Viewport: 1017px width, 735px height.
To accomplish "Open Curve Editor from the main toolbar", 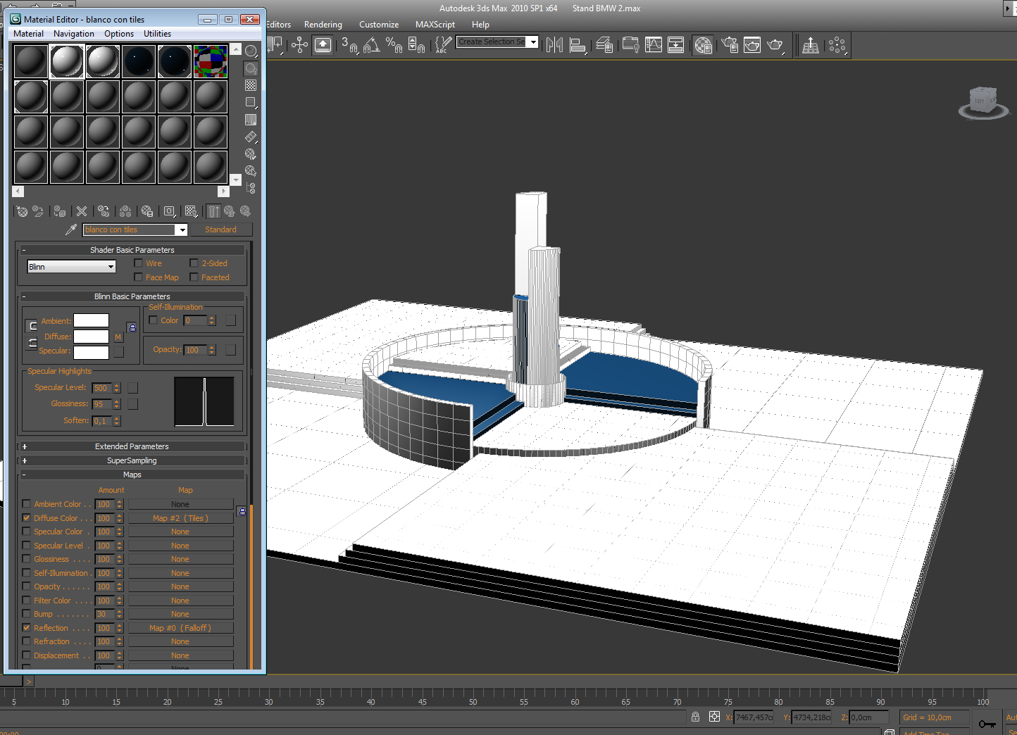I will 653,45.
